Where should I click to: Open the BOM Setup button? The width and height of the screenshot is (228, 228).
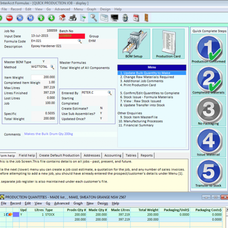134,44
